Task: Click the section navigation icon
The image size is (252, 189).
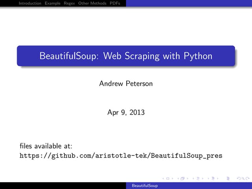Action: coord(213,178)
